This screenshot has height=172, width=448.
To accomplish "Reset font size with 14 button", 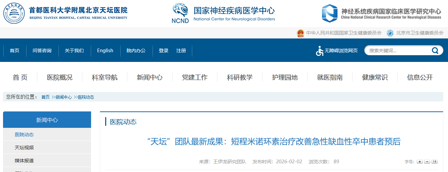I will click(434, 162).
